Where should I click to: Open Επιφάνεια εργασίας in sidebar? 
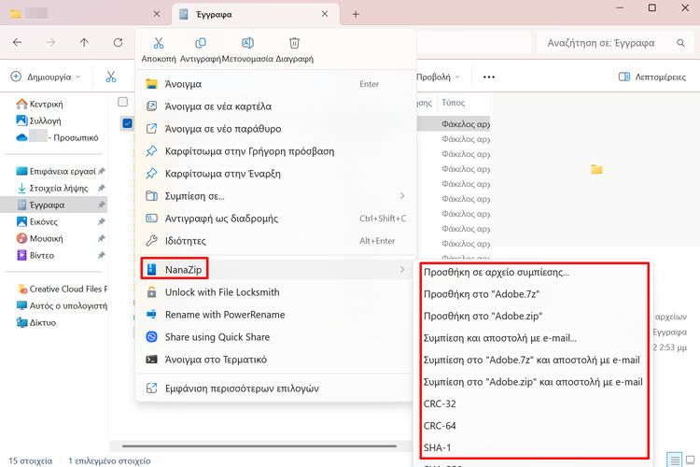pyautogui.click(x=55, y=171)
